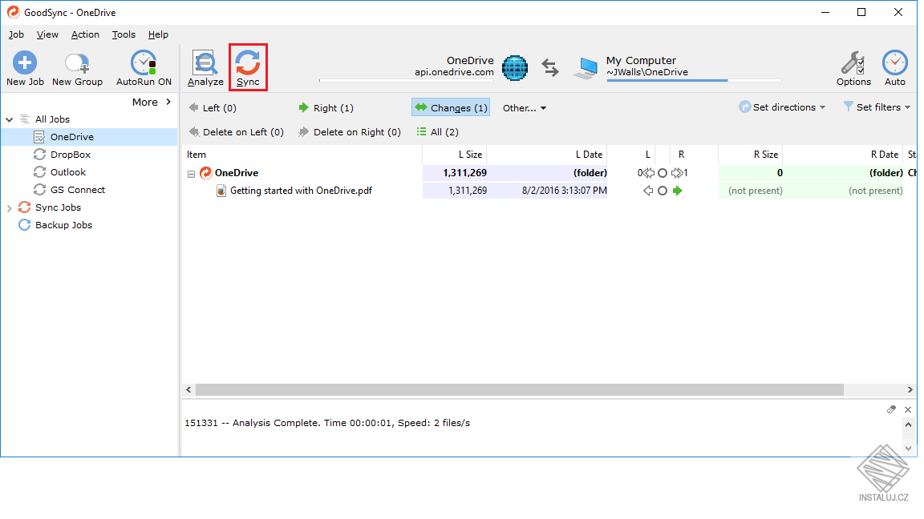Click the log scrollbar down arrow
924x519 pixels.
click(908, 449)
